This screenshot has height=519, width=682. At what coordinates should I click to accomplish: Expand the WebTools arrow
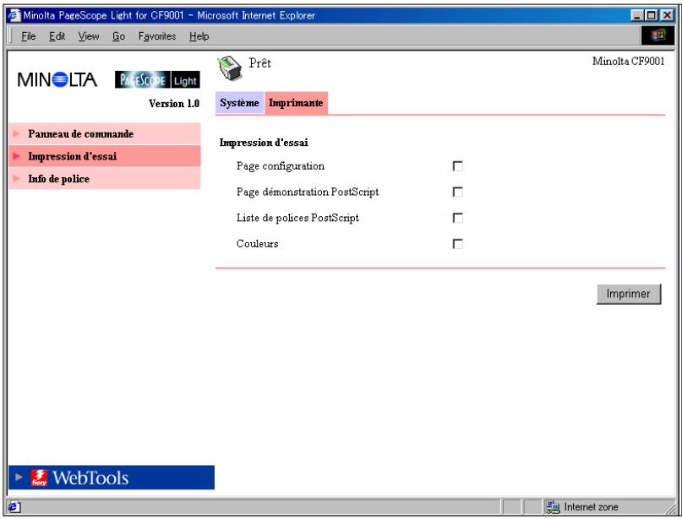point(19,477)
